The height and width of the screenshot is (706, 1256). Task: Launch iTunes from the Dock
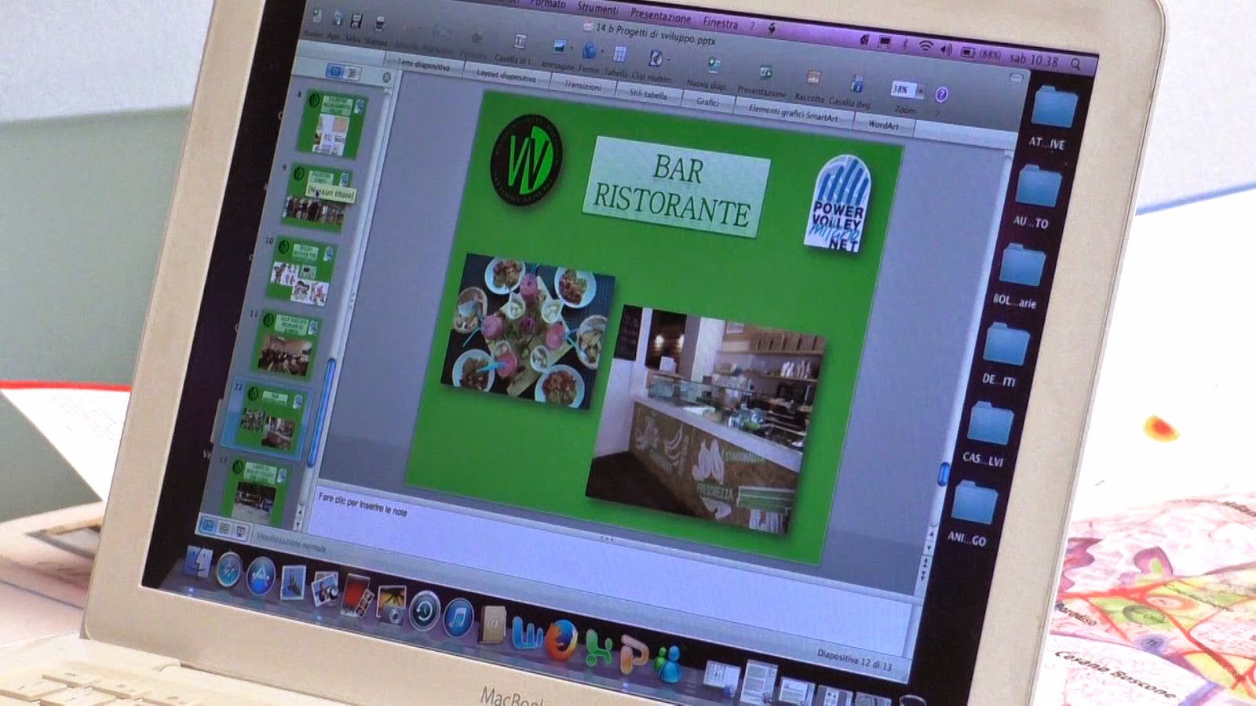458,617
